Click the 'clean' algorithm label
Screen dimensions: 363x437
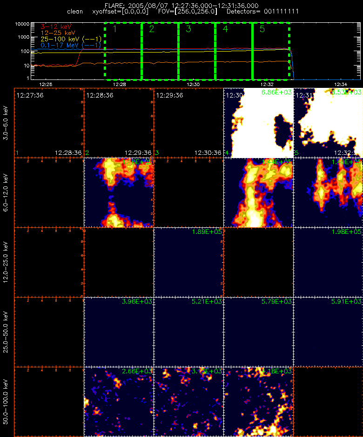(75, 12)
